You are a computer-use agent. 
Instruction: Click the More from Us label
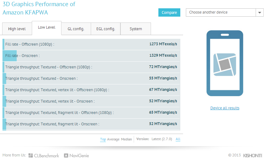[x=14, y=155]
